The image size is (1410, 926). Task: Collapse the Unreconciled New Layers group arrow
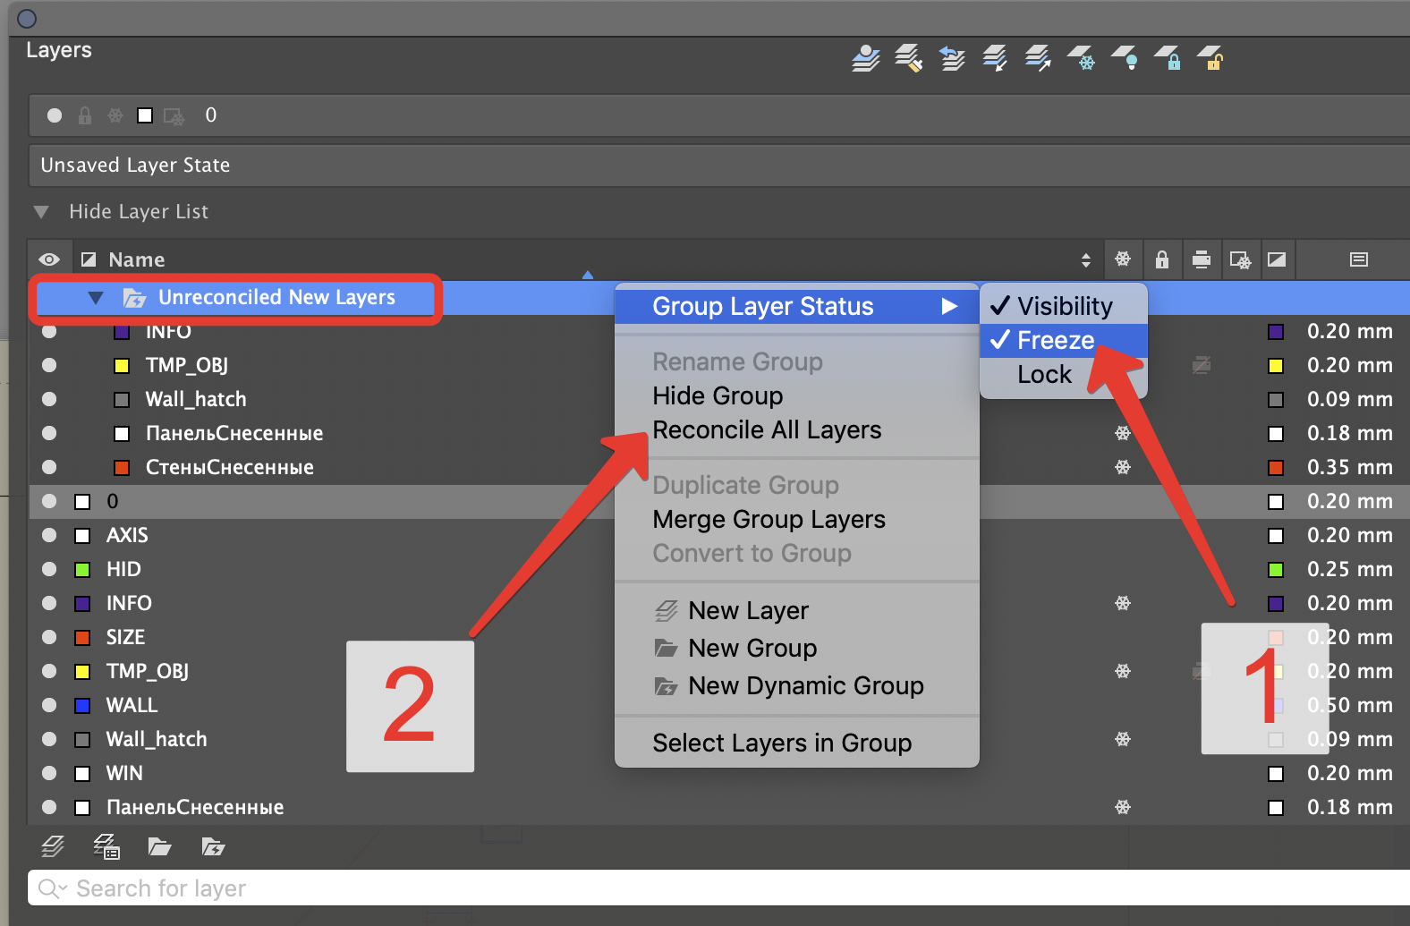tap(96, 298)
